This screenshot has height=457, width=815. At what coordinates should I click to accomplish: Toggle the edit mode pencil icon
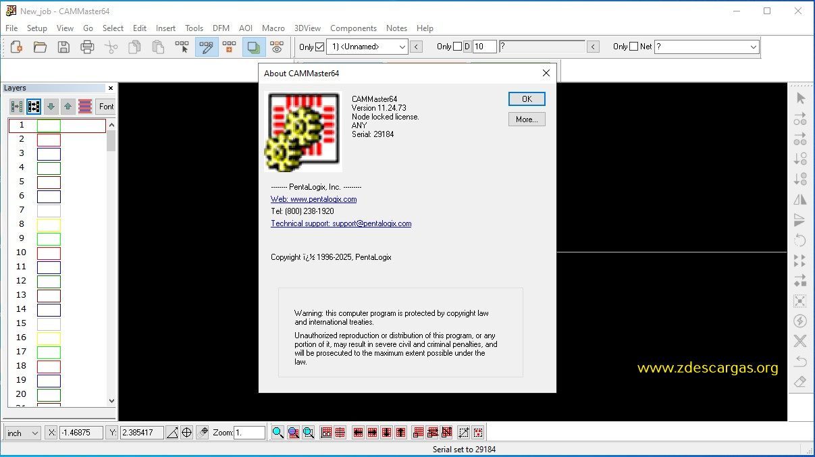click(x=206, y=47)
